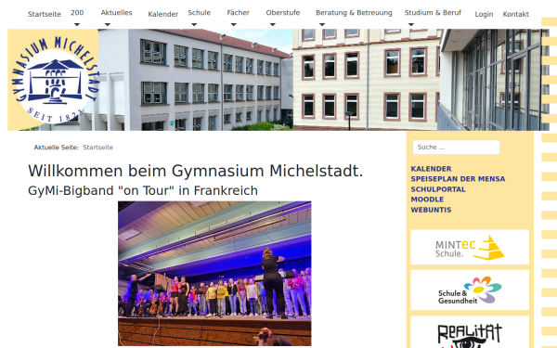Open the Schule & Gesundheit logo banner
Screen dimensions: 557x348
pos(470,290)
